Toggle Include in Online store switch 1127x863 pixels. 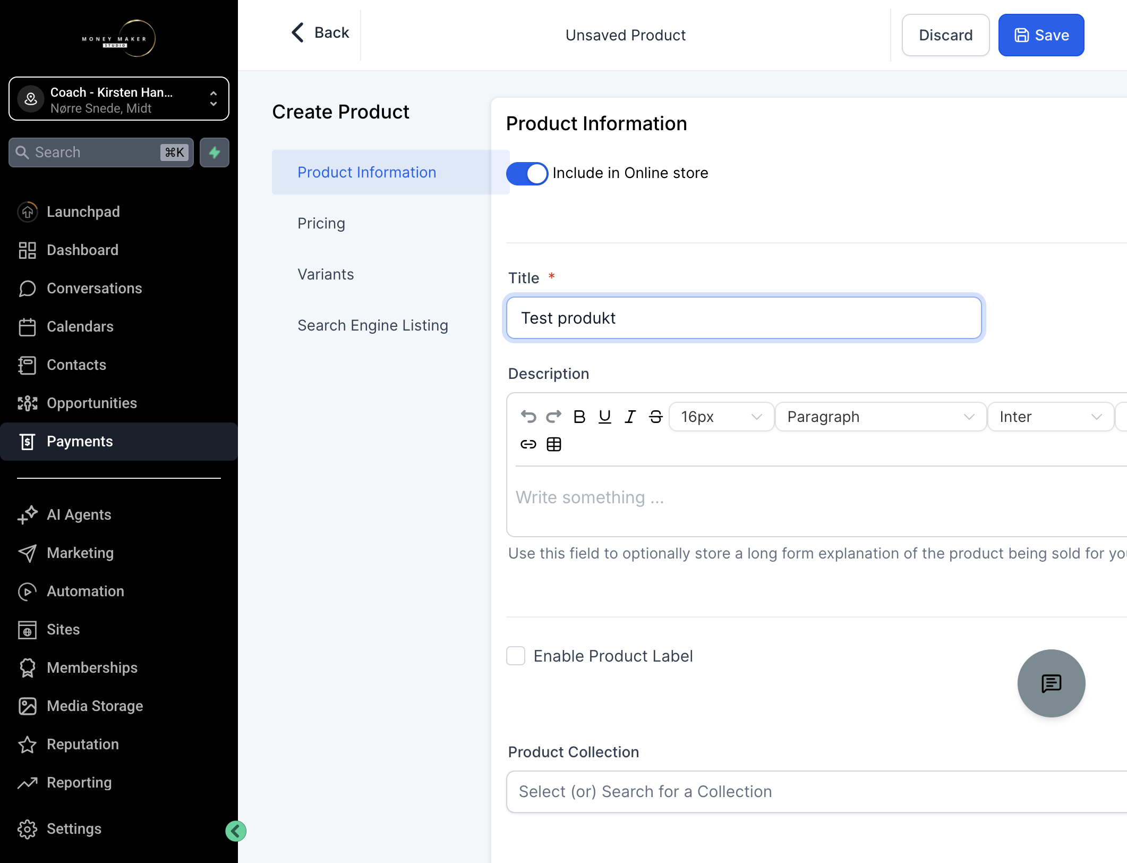(527, 173)
